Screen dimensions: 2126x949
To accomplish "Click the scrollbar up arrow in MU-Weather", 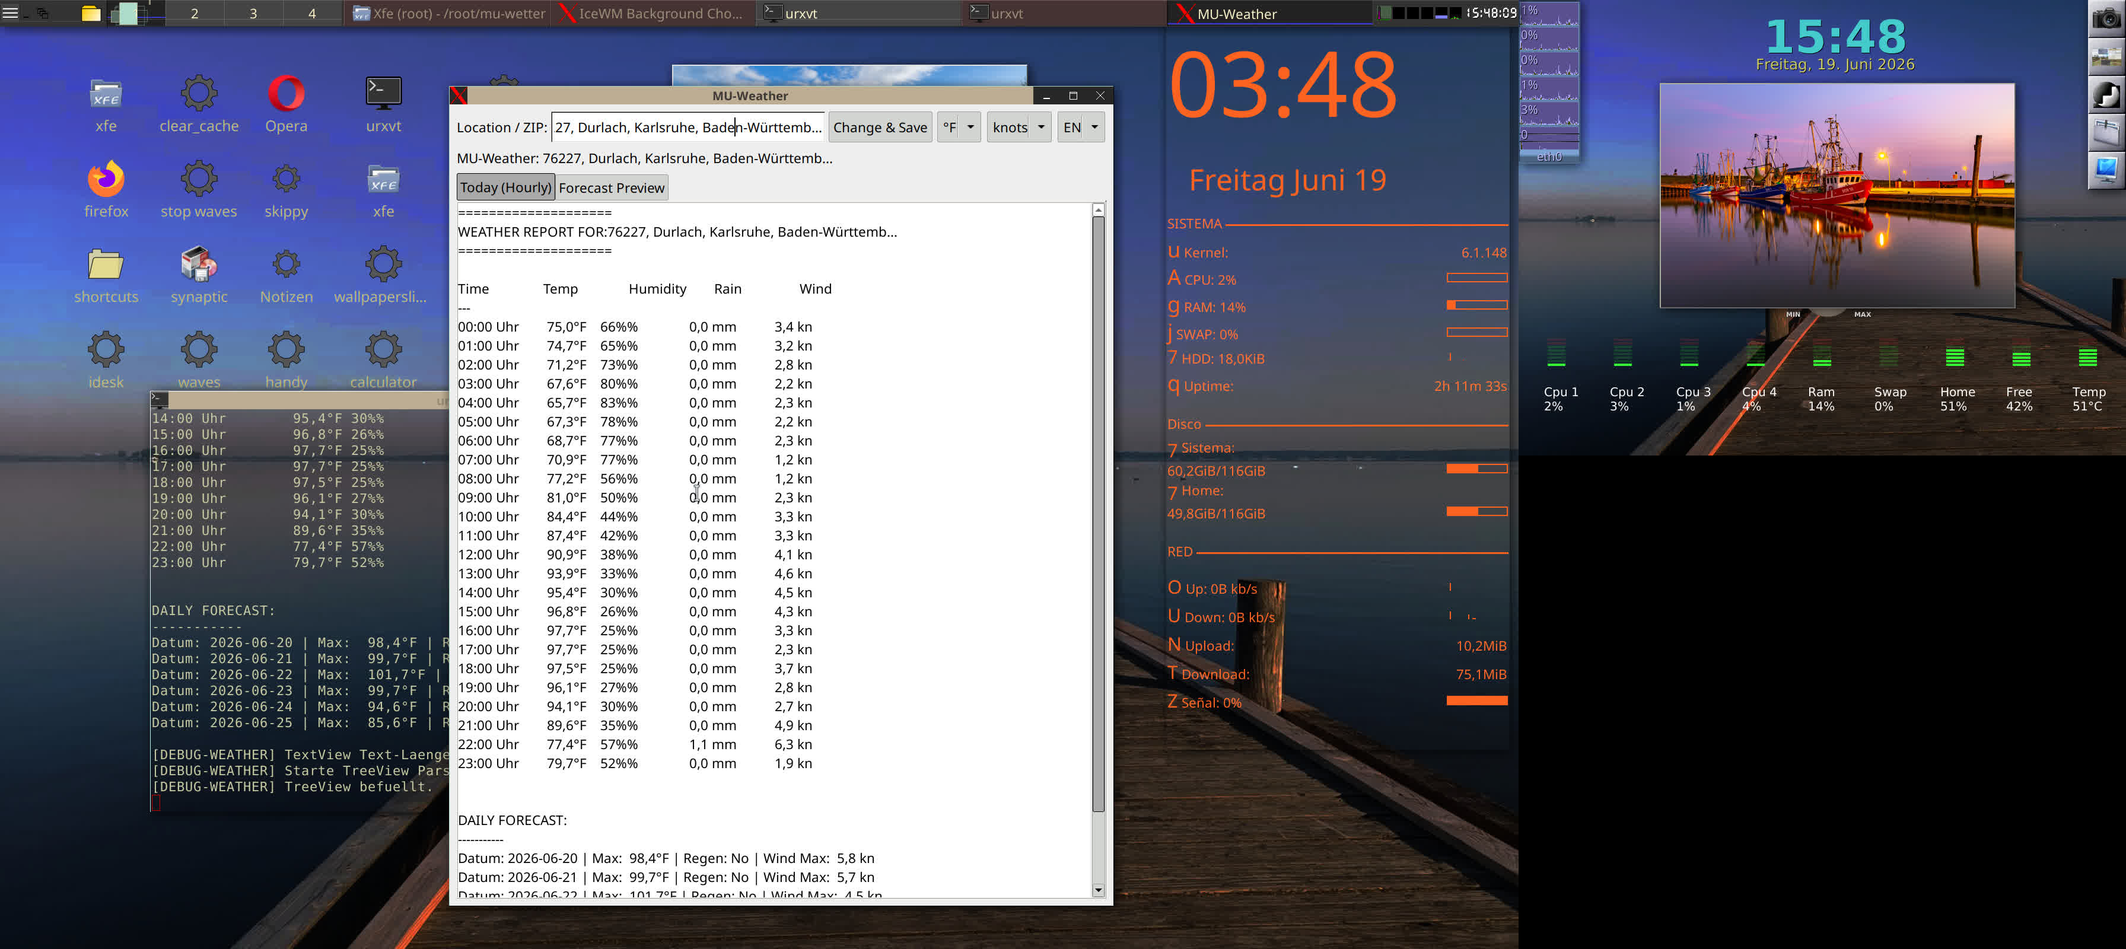I will [1097, 209].
